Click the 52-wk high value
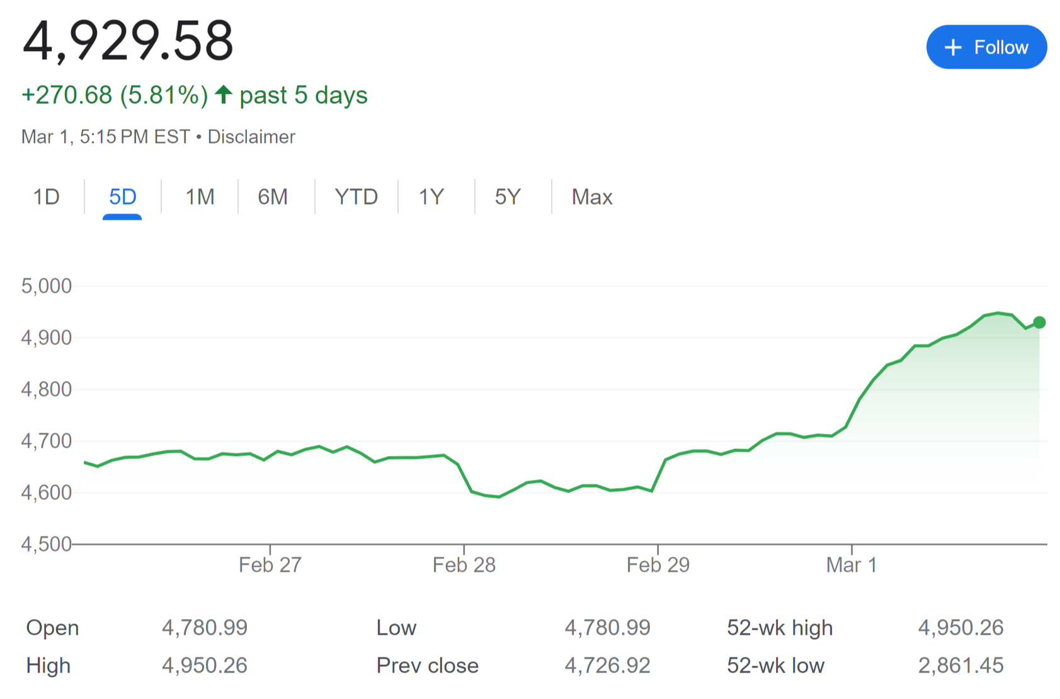Screen dimensions: 1060x699 (960, 628)
